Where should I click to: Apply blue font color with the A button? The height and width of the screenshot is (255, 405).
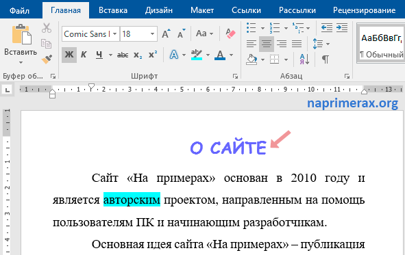tap(220, 55)
